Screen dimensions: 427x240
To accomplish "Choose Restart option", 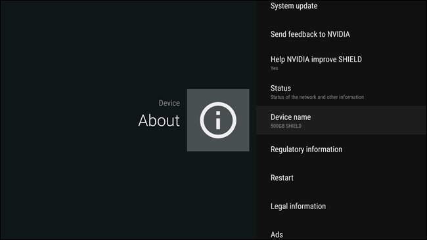I will pyautogui.click(x=342, y=178).
